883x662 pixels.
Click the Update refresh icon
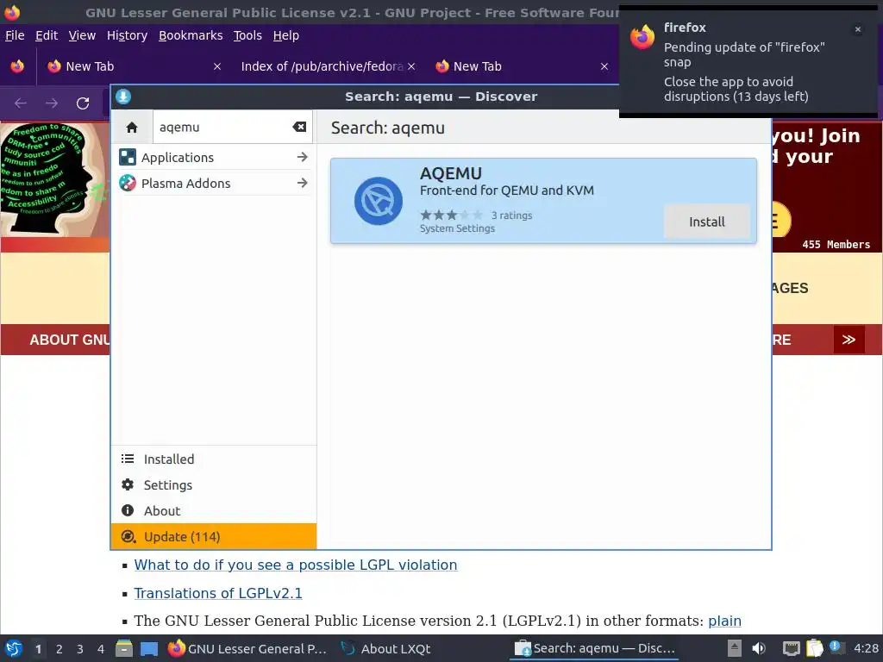tap(128, 536)
